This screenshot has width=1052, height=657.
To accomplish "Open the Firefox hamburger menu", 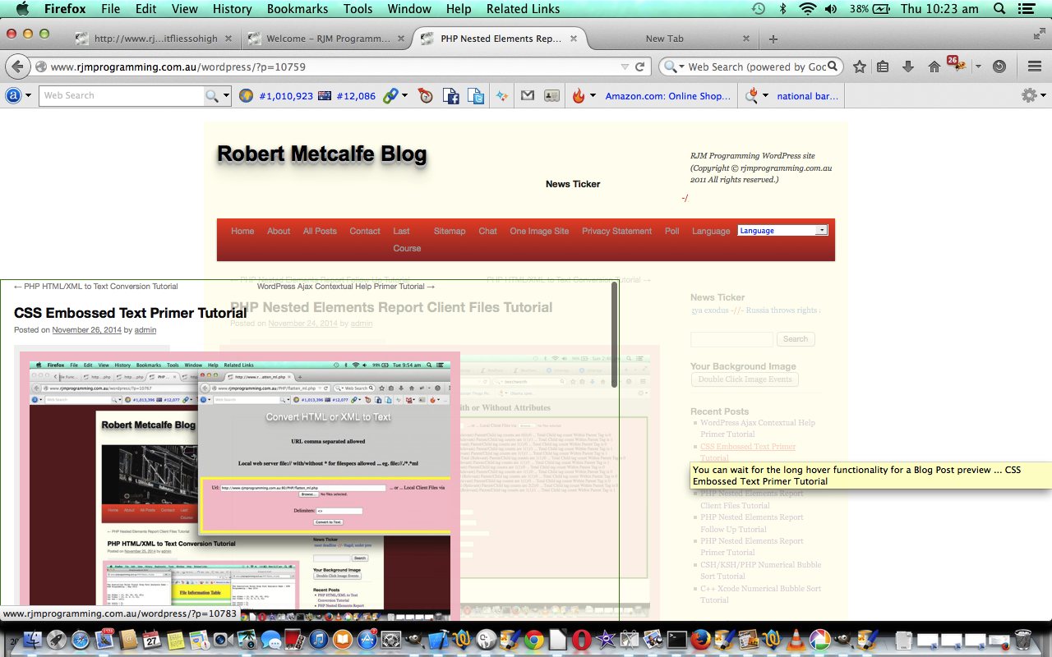I will coord(1036,67).
